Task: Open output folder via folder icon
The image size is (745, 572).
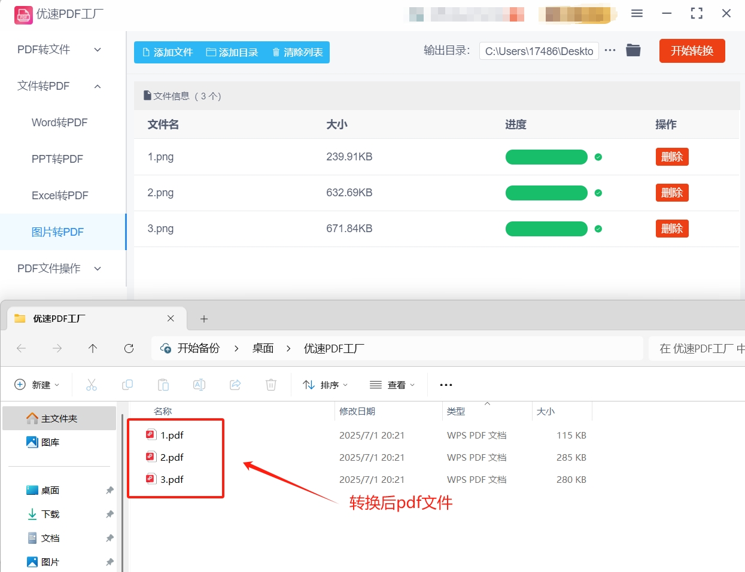Action: 633,50
